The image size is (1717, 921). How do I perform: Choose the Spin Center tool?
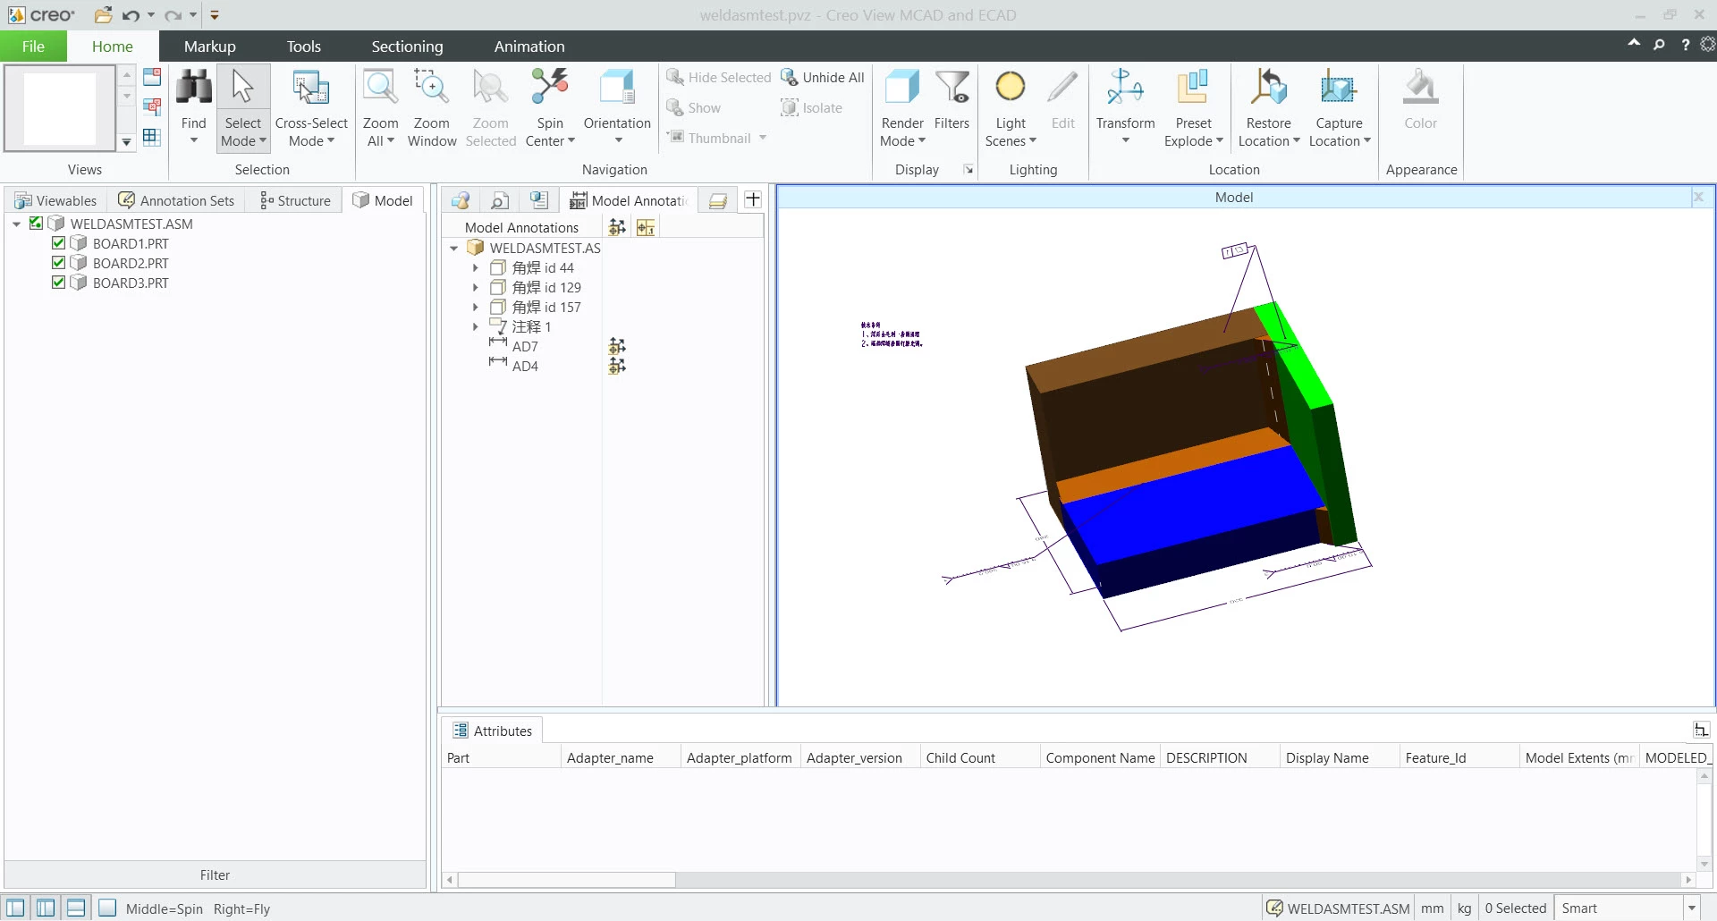pos(550,106)
